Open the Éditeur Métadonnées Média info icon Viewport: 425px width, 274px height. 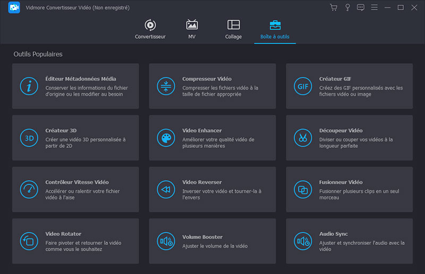point(29,86)
